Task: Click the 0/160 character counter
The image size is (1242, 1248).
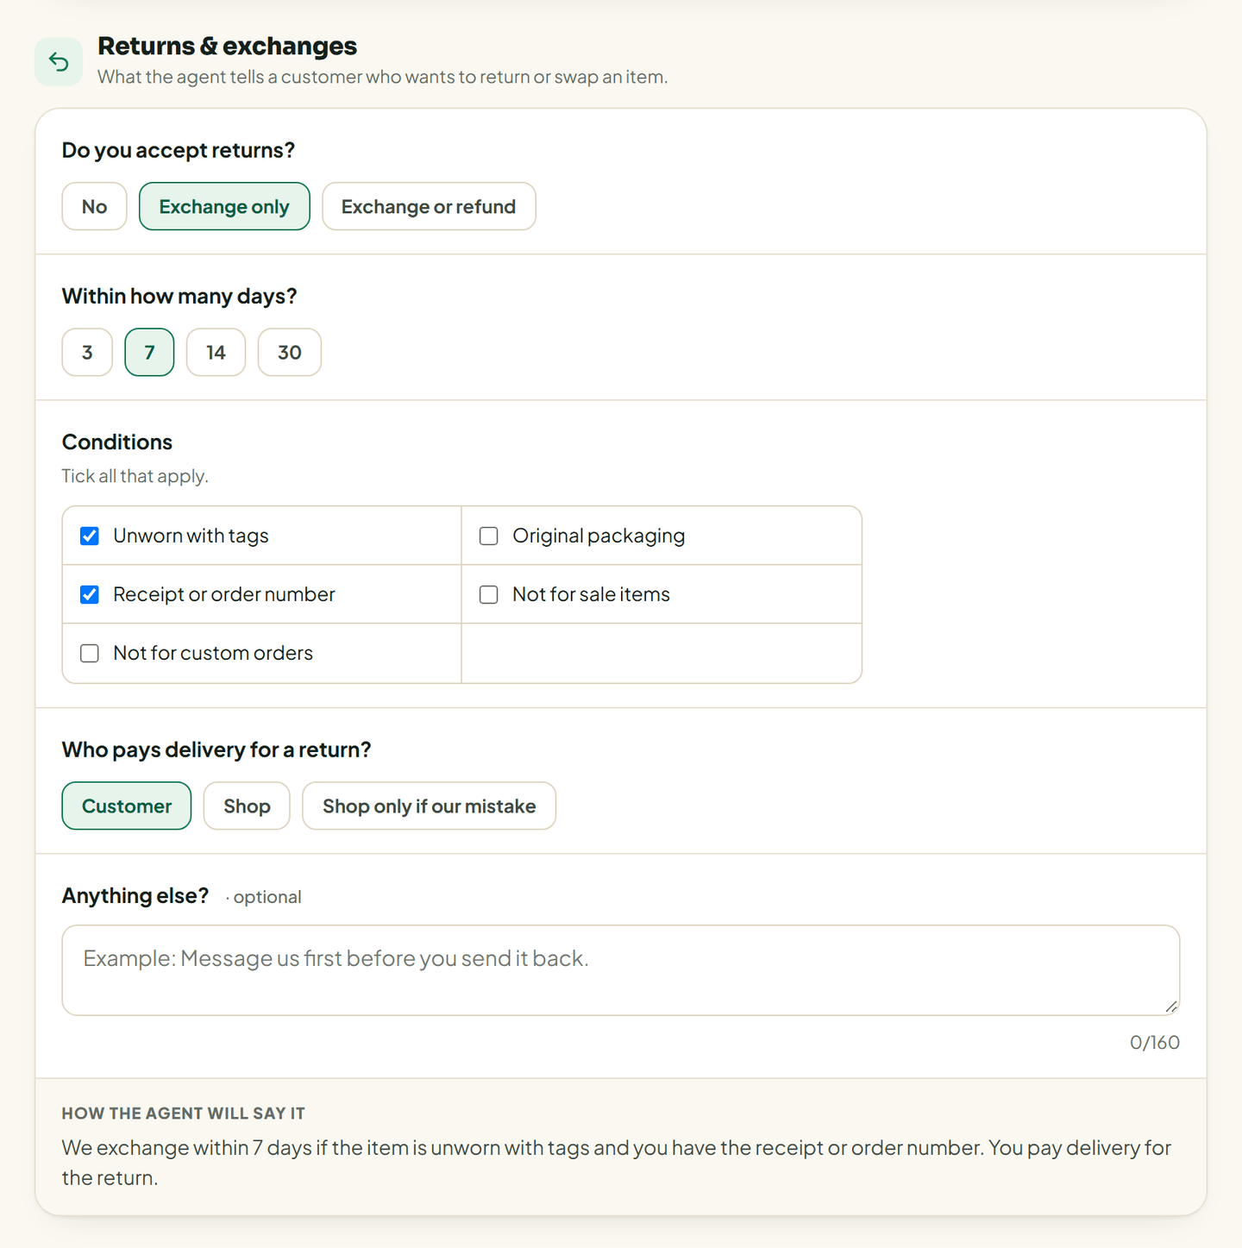Action: (1155, 1042)
